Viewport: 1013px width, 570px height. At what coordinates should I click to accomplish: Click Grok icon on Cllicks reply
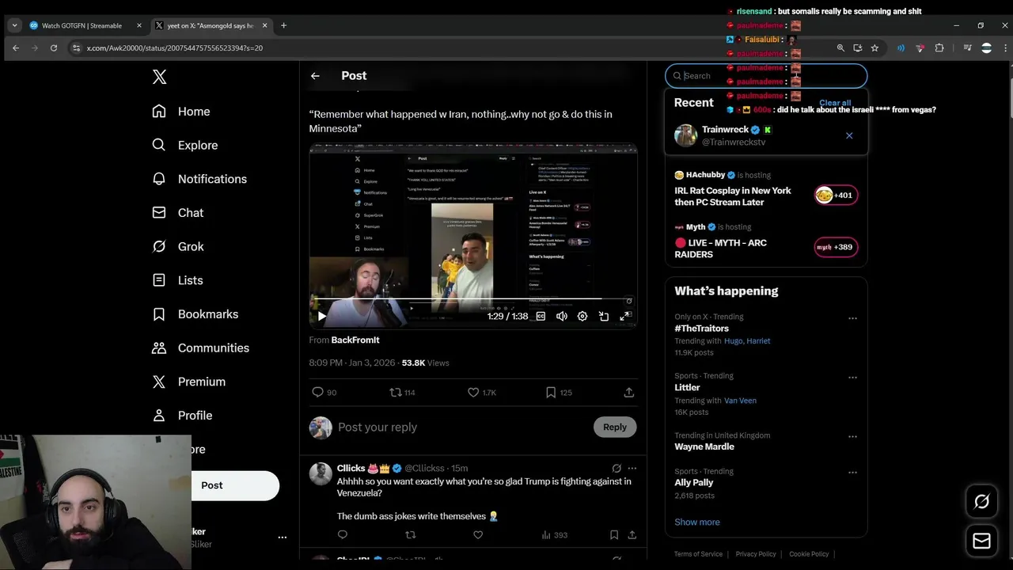coord(617,468)
